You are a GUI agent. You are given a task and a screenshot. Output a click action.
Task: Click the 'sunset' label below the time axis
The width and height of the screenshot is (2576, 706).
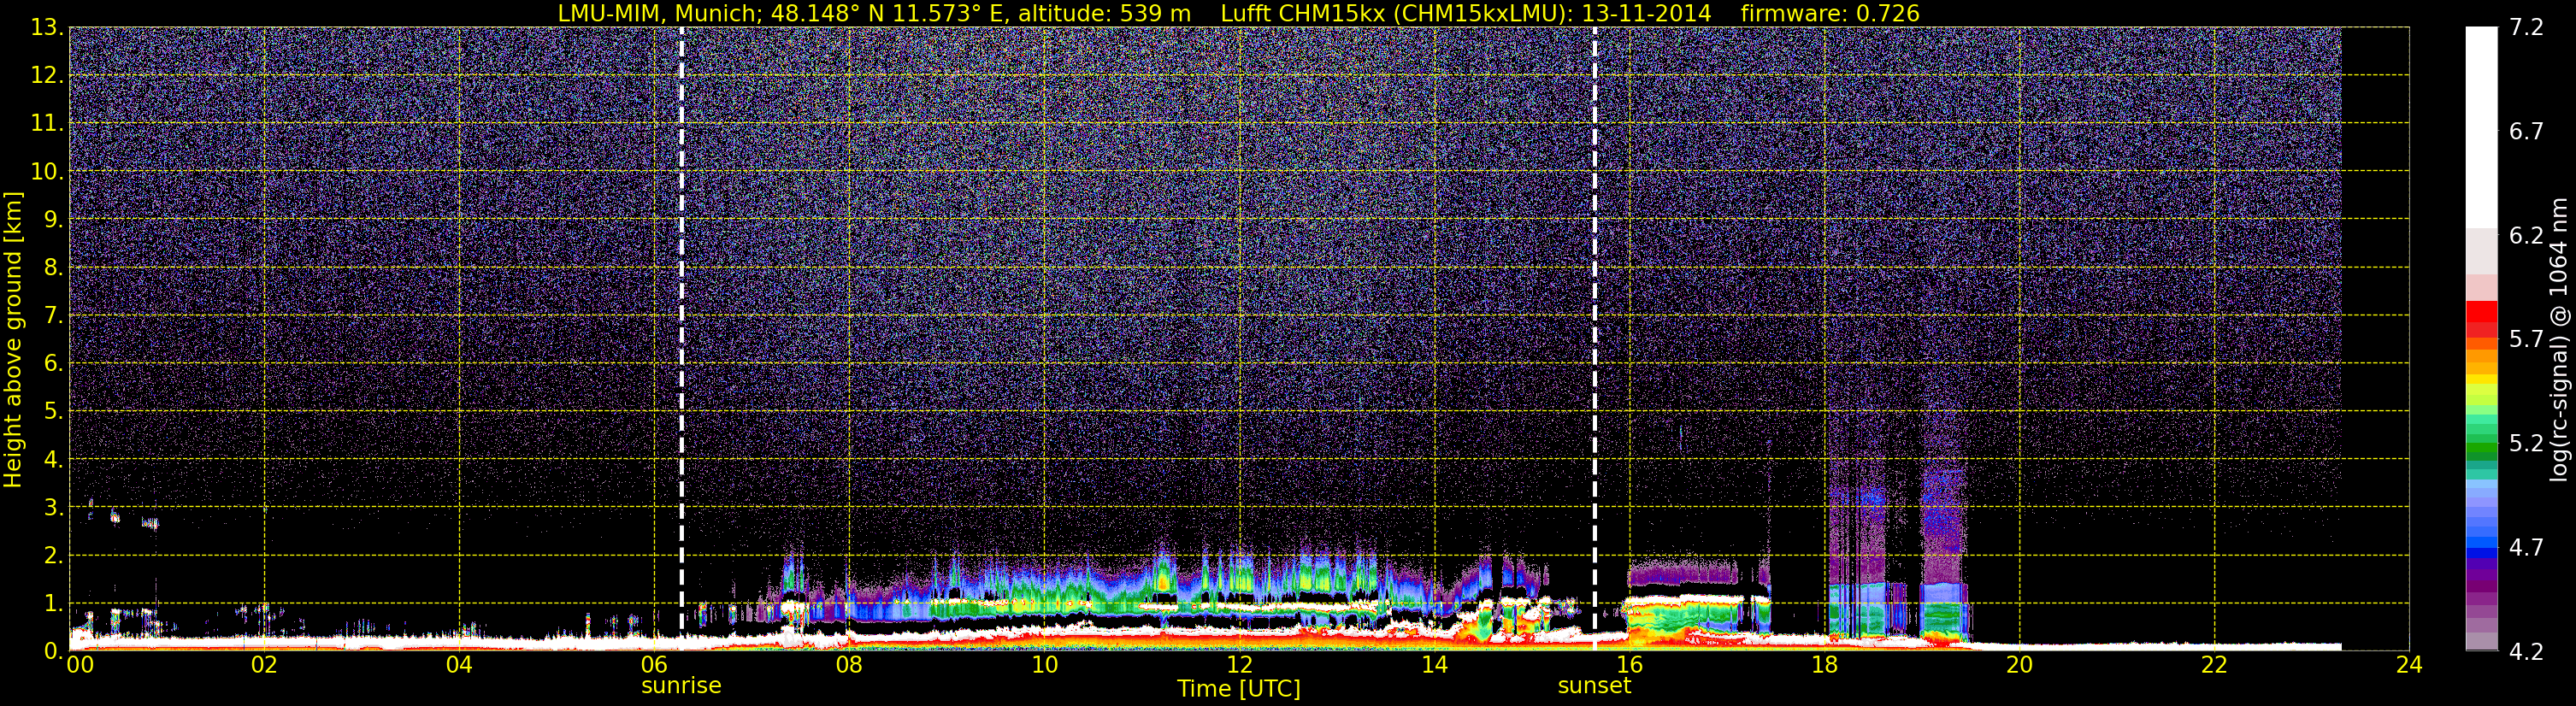click(1594, 686)
